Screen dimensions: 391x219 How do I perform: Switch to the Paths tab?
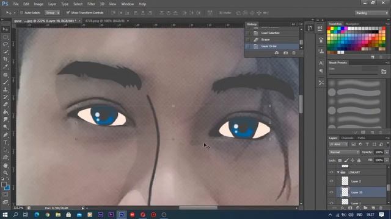point(361,138)
